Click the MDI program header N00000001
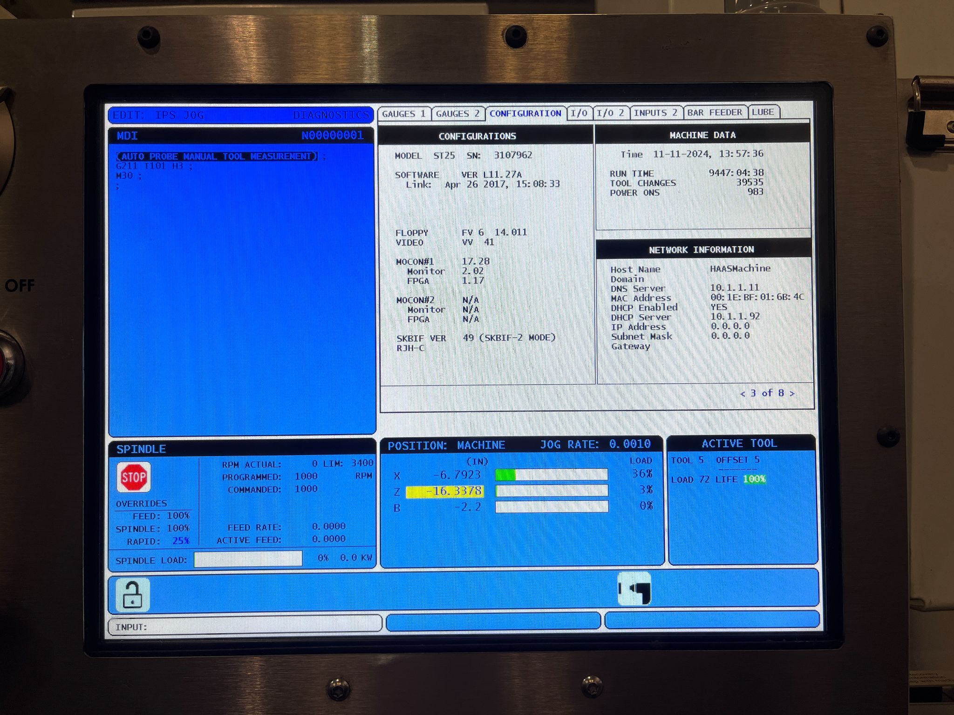 pos(333,135)
